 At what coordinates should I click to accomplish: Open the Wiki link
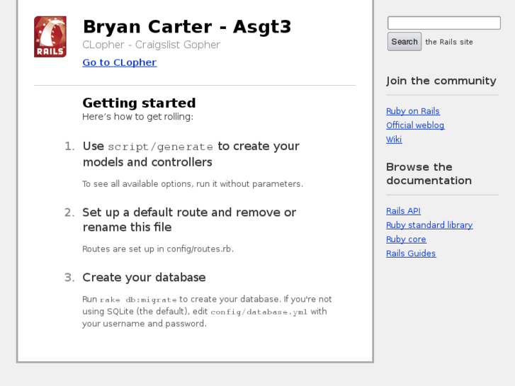(x=394, y=140)
